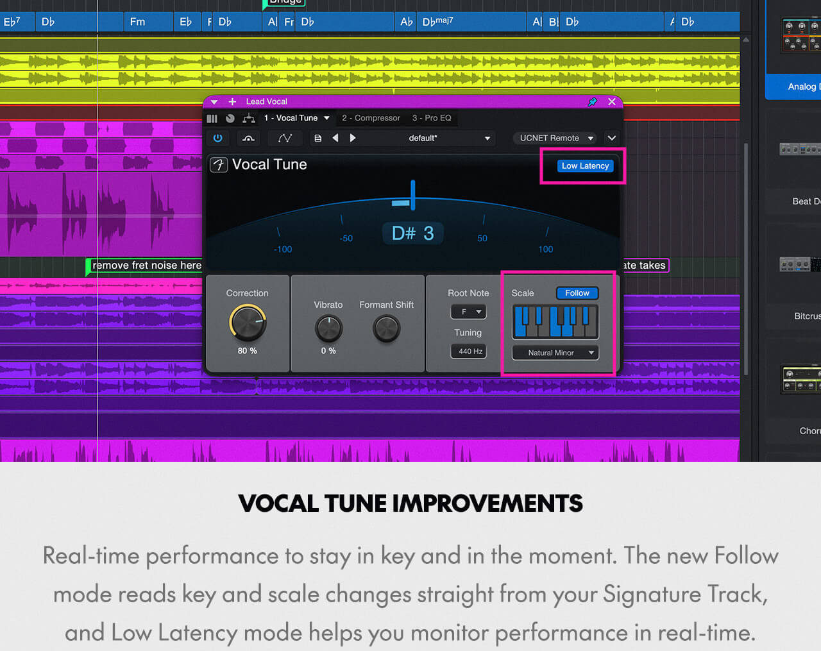821x651 pixels.
Task: Select the Fm chord on the chord track
Action: pos(149,22)
